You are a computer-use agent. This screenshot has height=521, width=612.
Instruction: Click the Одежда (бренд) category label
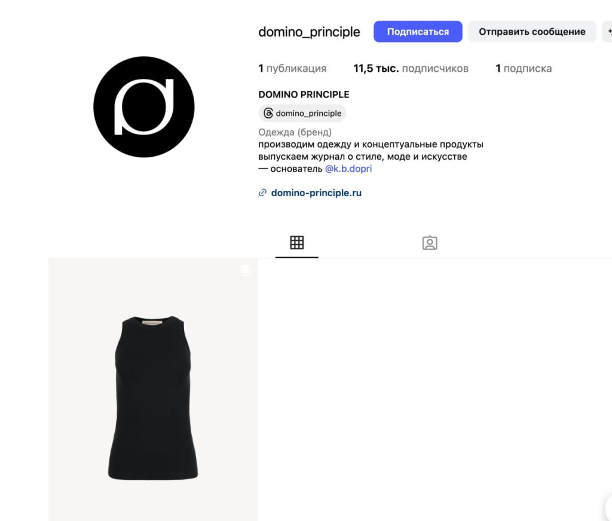click(x=295, y=132)
